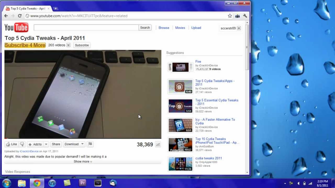
Task: Click the 6:51 Icy video thumbnail
Action: click(180, 125)
